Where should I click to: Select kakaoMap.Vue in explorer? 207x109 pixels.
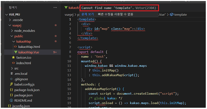click(29, 52)
